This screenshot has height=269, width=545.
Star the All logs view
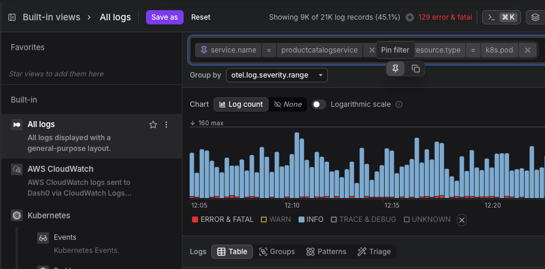click(x=153, y=125)
